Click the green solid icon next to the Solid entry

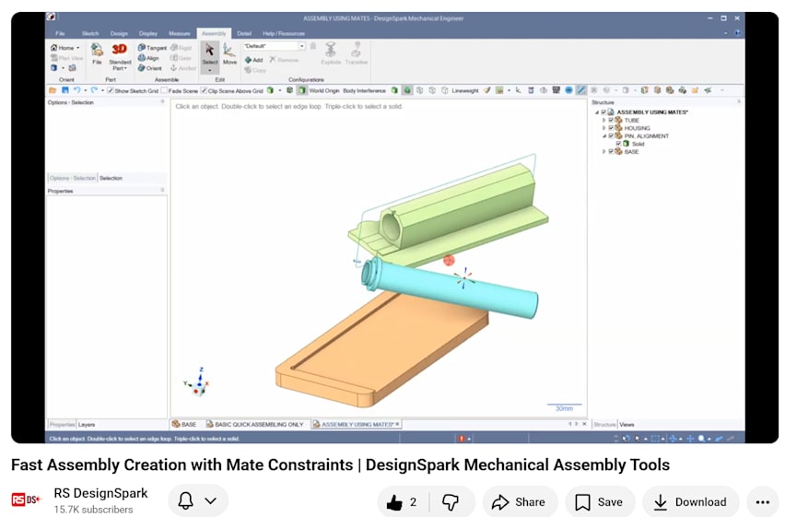pyautogui.click(x=626, y=144)
